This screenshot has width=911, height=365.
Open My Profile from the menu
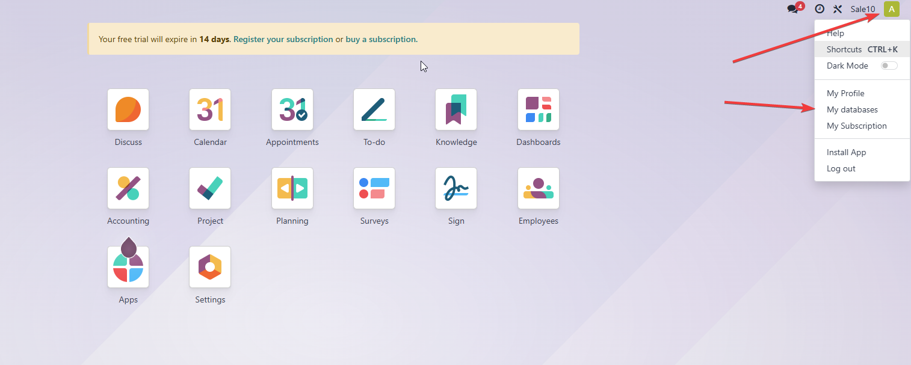point(862,93)
